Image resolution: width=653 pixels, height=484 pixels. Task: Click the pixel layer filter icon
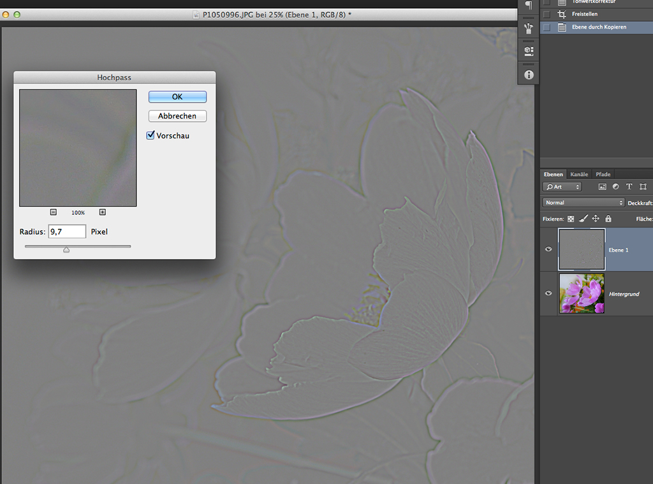click(x=602, y=187)
